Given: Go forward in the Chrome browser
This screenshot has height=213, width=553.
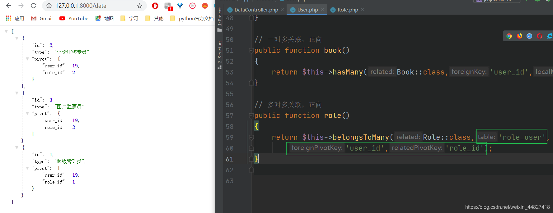Looking at the screenshot, I should tap(21, 6).
